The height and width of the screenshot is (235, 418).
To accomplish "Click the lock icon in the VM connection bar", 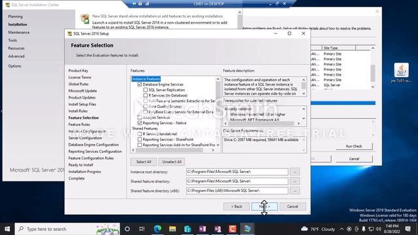I will pyautogui.click(x=140, y=3).
